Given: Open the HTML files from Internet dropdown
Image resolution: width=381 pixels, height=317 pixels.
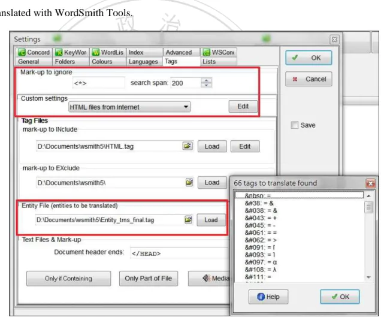Looking at the screenshot, I should pyautogui.click(x=129, y=107).
